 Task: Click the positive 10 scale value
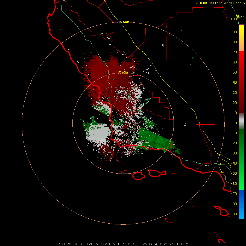235,113
